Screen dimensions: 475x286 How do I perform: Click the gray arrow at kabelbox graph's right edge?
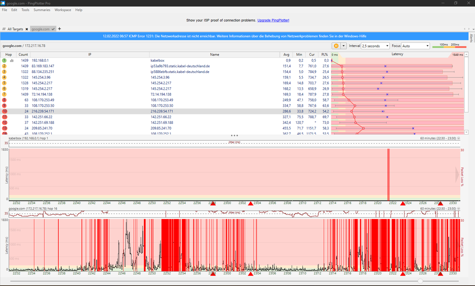tap(458, 175)
